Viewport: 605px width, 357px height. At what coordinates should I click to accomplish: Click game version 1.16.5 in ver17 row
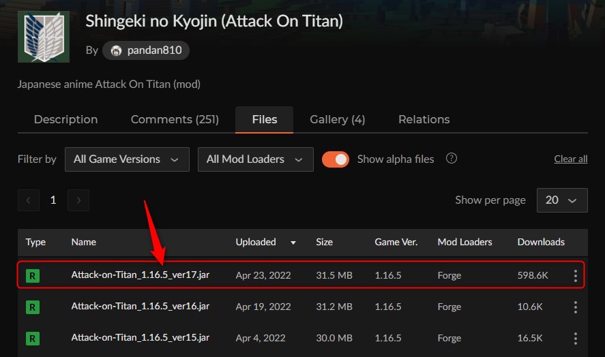388,275
